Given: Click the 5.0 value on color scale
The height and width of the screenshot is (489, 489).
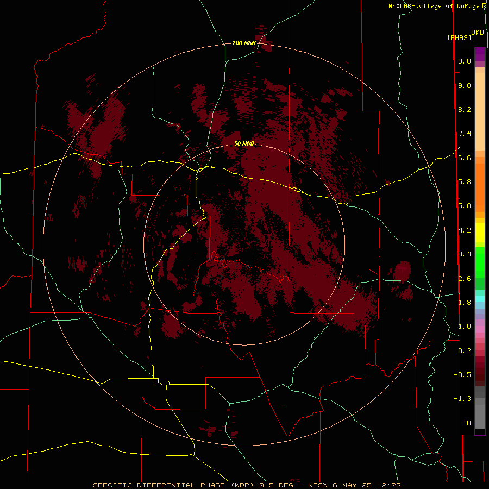Looking at the screenshot, I should click(x=465, y=206).
